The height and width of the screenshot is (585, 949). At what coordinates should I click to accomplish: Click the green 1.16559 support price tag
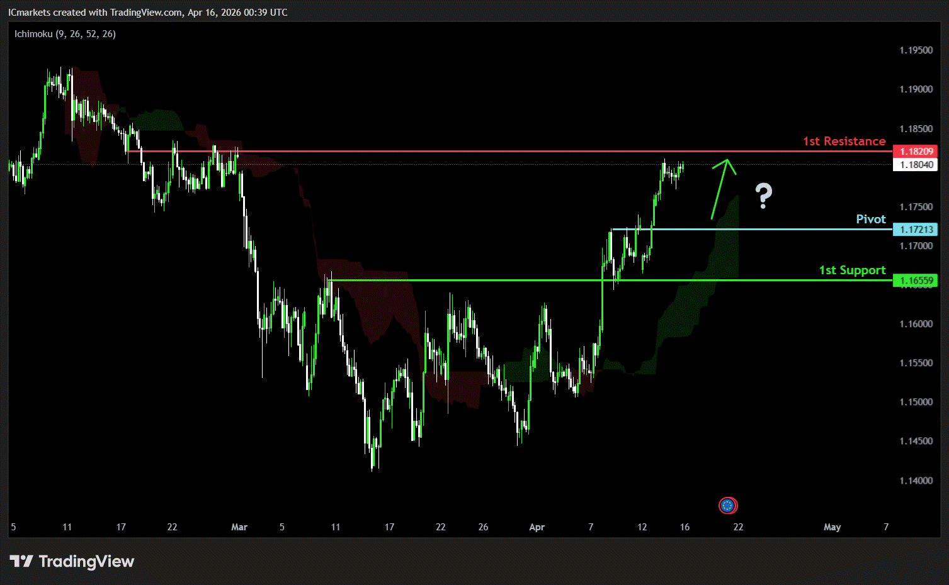pyautogui.click(x=915, y=281)
